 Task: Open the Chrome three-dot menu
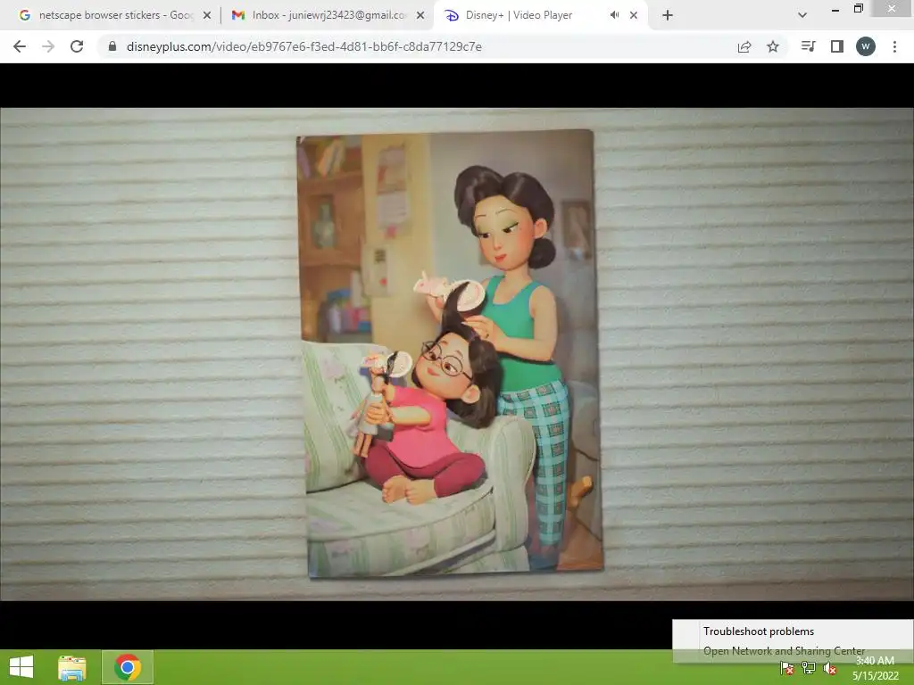click(x=894, y=46)
